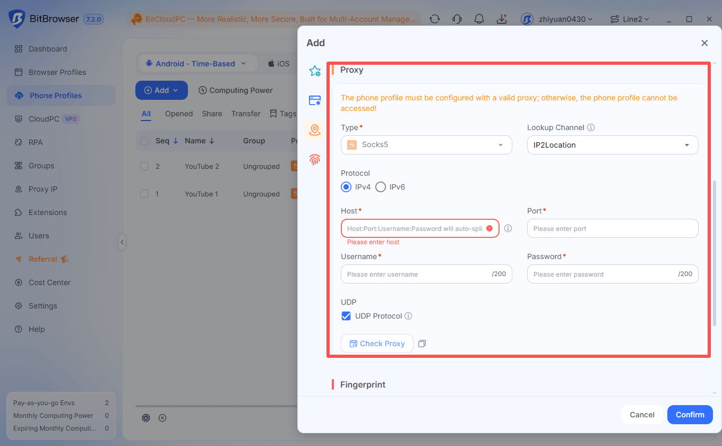Screen dimensions: 722x446
Task: Click the Cancel button
Action: coord(642,415)
